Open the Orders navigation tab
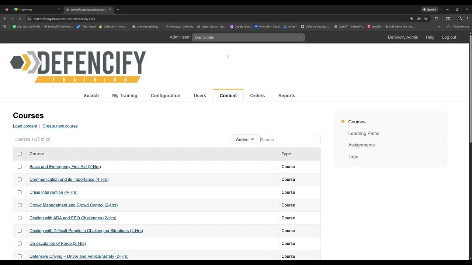The width and height of the screenshot is (472, 265). point(257,96)
